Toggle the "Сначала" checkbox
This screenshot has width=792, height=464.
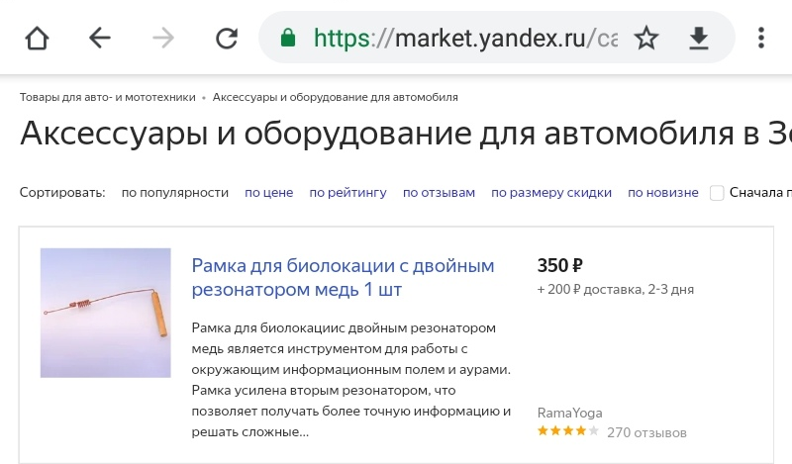717,193
